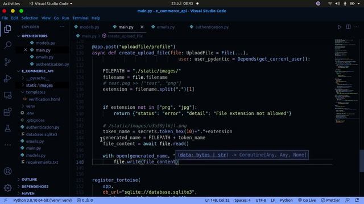Open editor More Actions ellipsis
The image size is (364, 204).
[357, 27]
